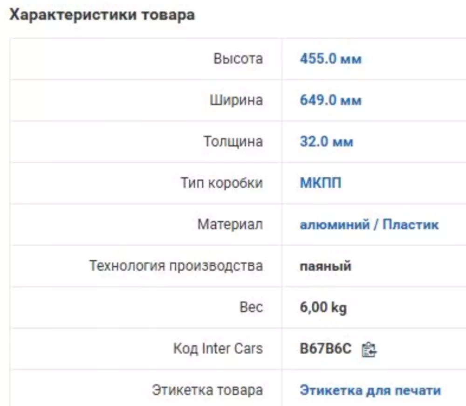Click the Код Inter Cars label

pos(218,349)
